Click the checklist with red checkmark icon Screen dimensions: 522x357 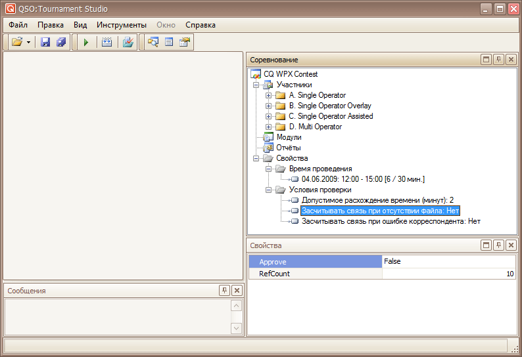[128, 42]
